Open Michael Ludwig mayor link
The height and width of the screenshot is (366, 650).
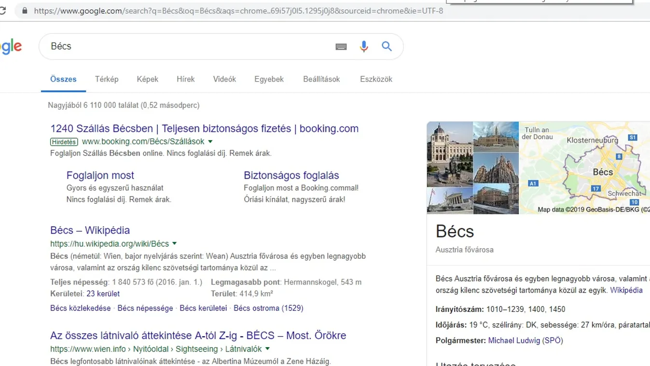514,340
